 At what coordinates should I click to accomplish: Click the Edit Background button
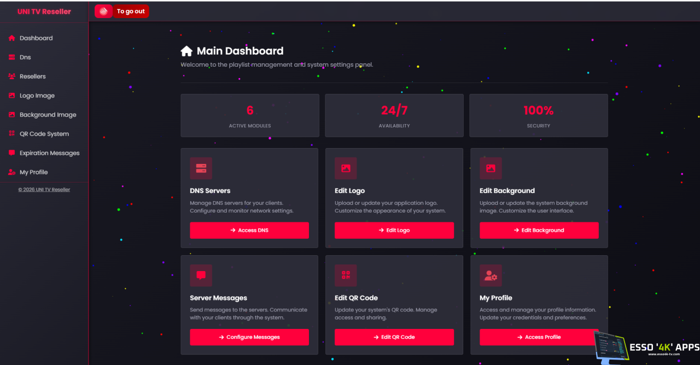tap(539, 230)
